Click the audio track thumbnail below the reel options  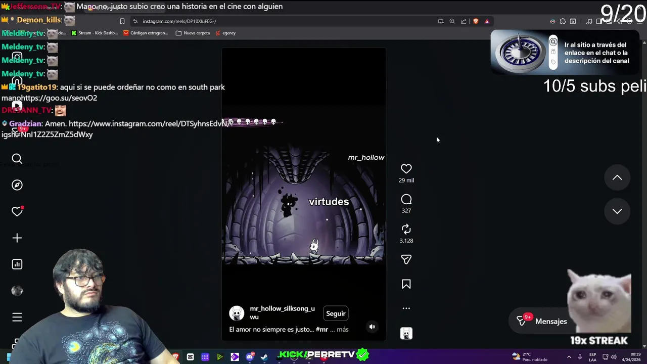coord(406,333)
